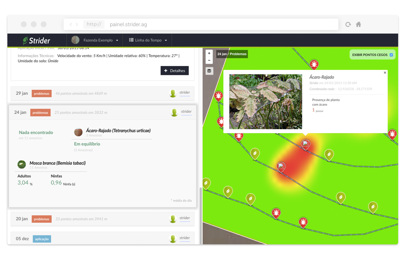The width and height of the screenshot is (404, 254).
Task: Select leaf marker right of the heat zone
Action: [x=329, y=155]
